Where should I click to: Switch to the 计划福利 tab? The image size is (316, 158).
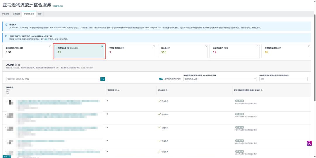(x=6, y=14)
